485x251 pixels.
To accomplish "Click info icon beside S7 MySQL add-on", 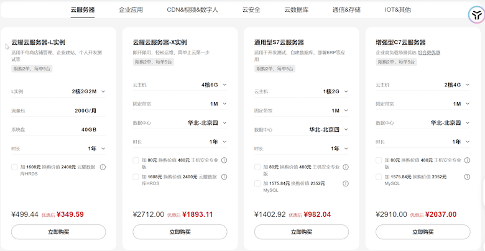I will [x=346, y=184].
